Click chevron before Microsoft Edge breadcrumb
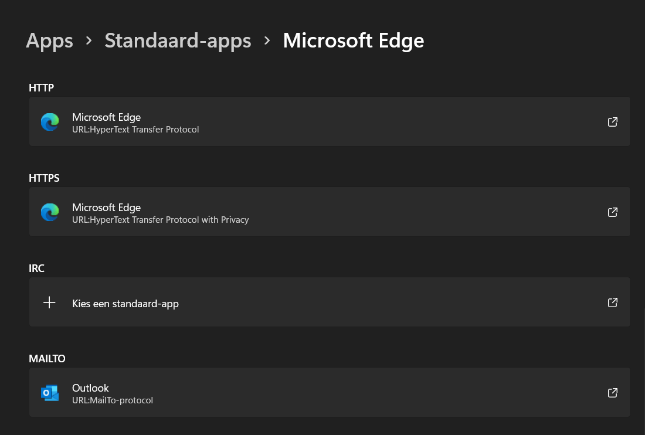 pos(267,40)
